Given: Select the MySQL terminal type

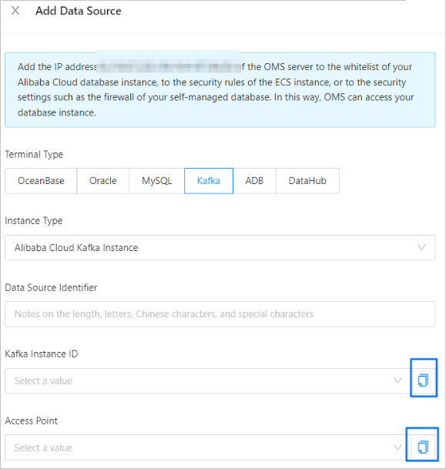Looking at the screenshot, I should [x=156, y=181].
